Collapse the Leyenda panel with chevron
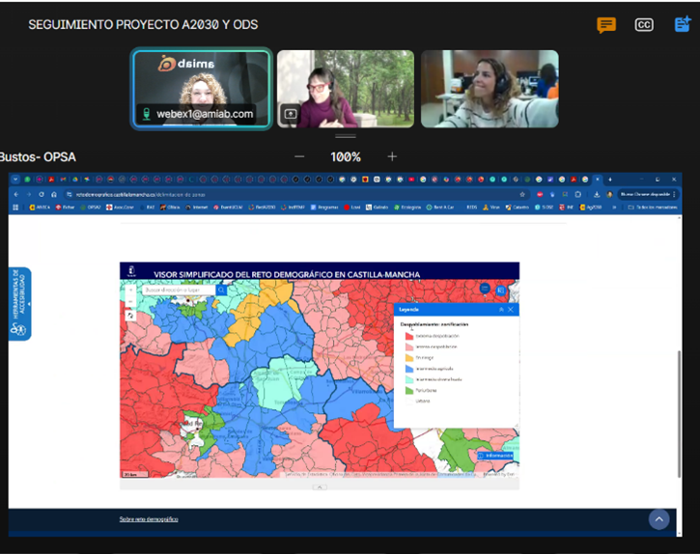This screenshot has width=700, height=554. tap(500, 310)
